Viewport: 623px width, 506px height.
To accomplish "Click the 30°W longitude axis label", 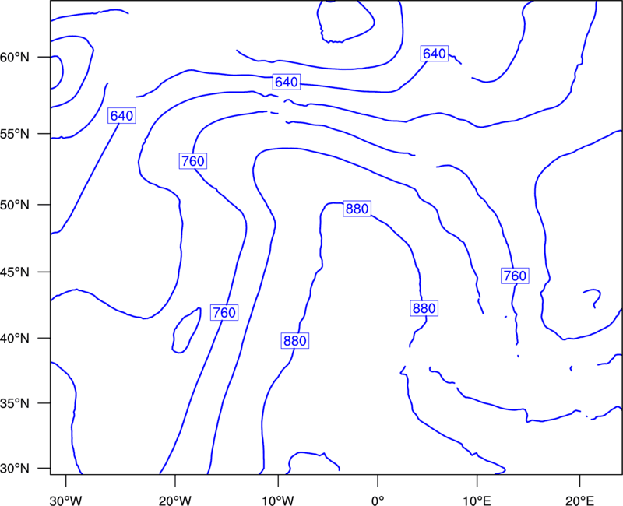I will [x=66, y=501].
